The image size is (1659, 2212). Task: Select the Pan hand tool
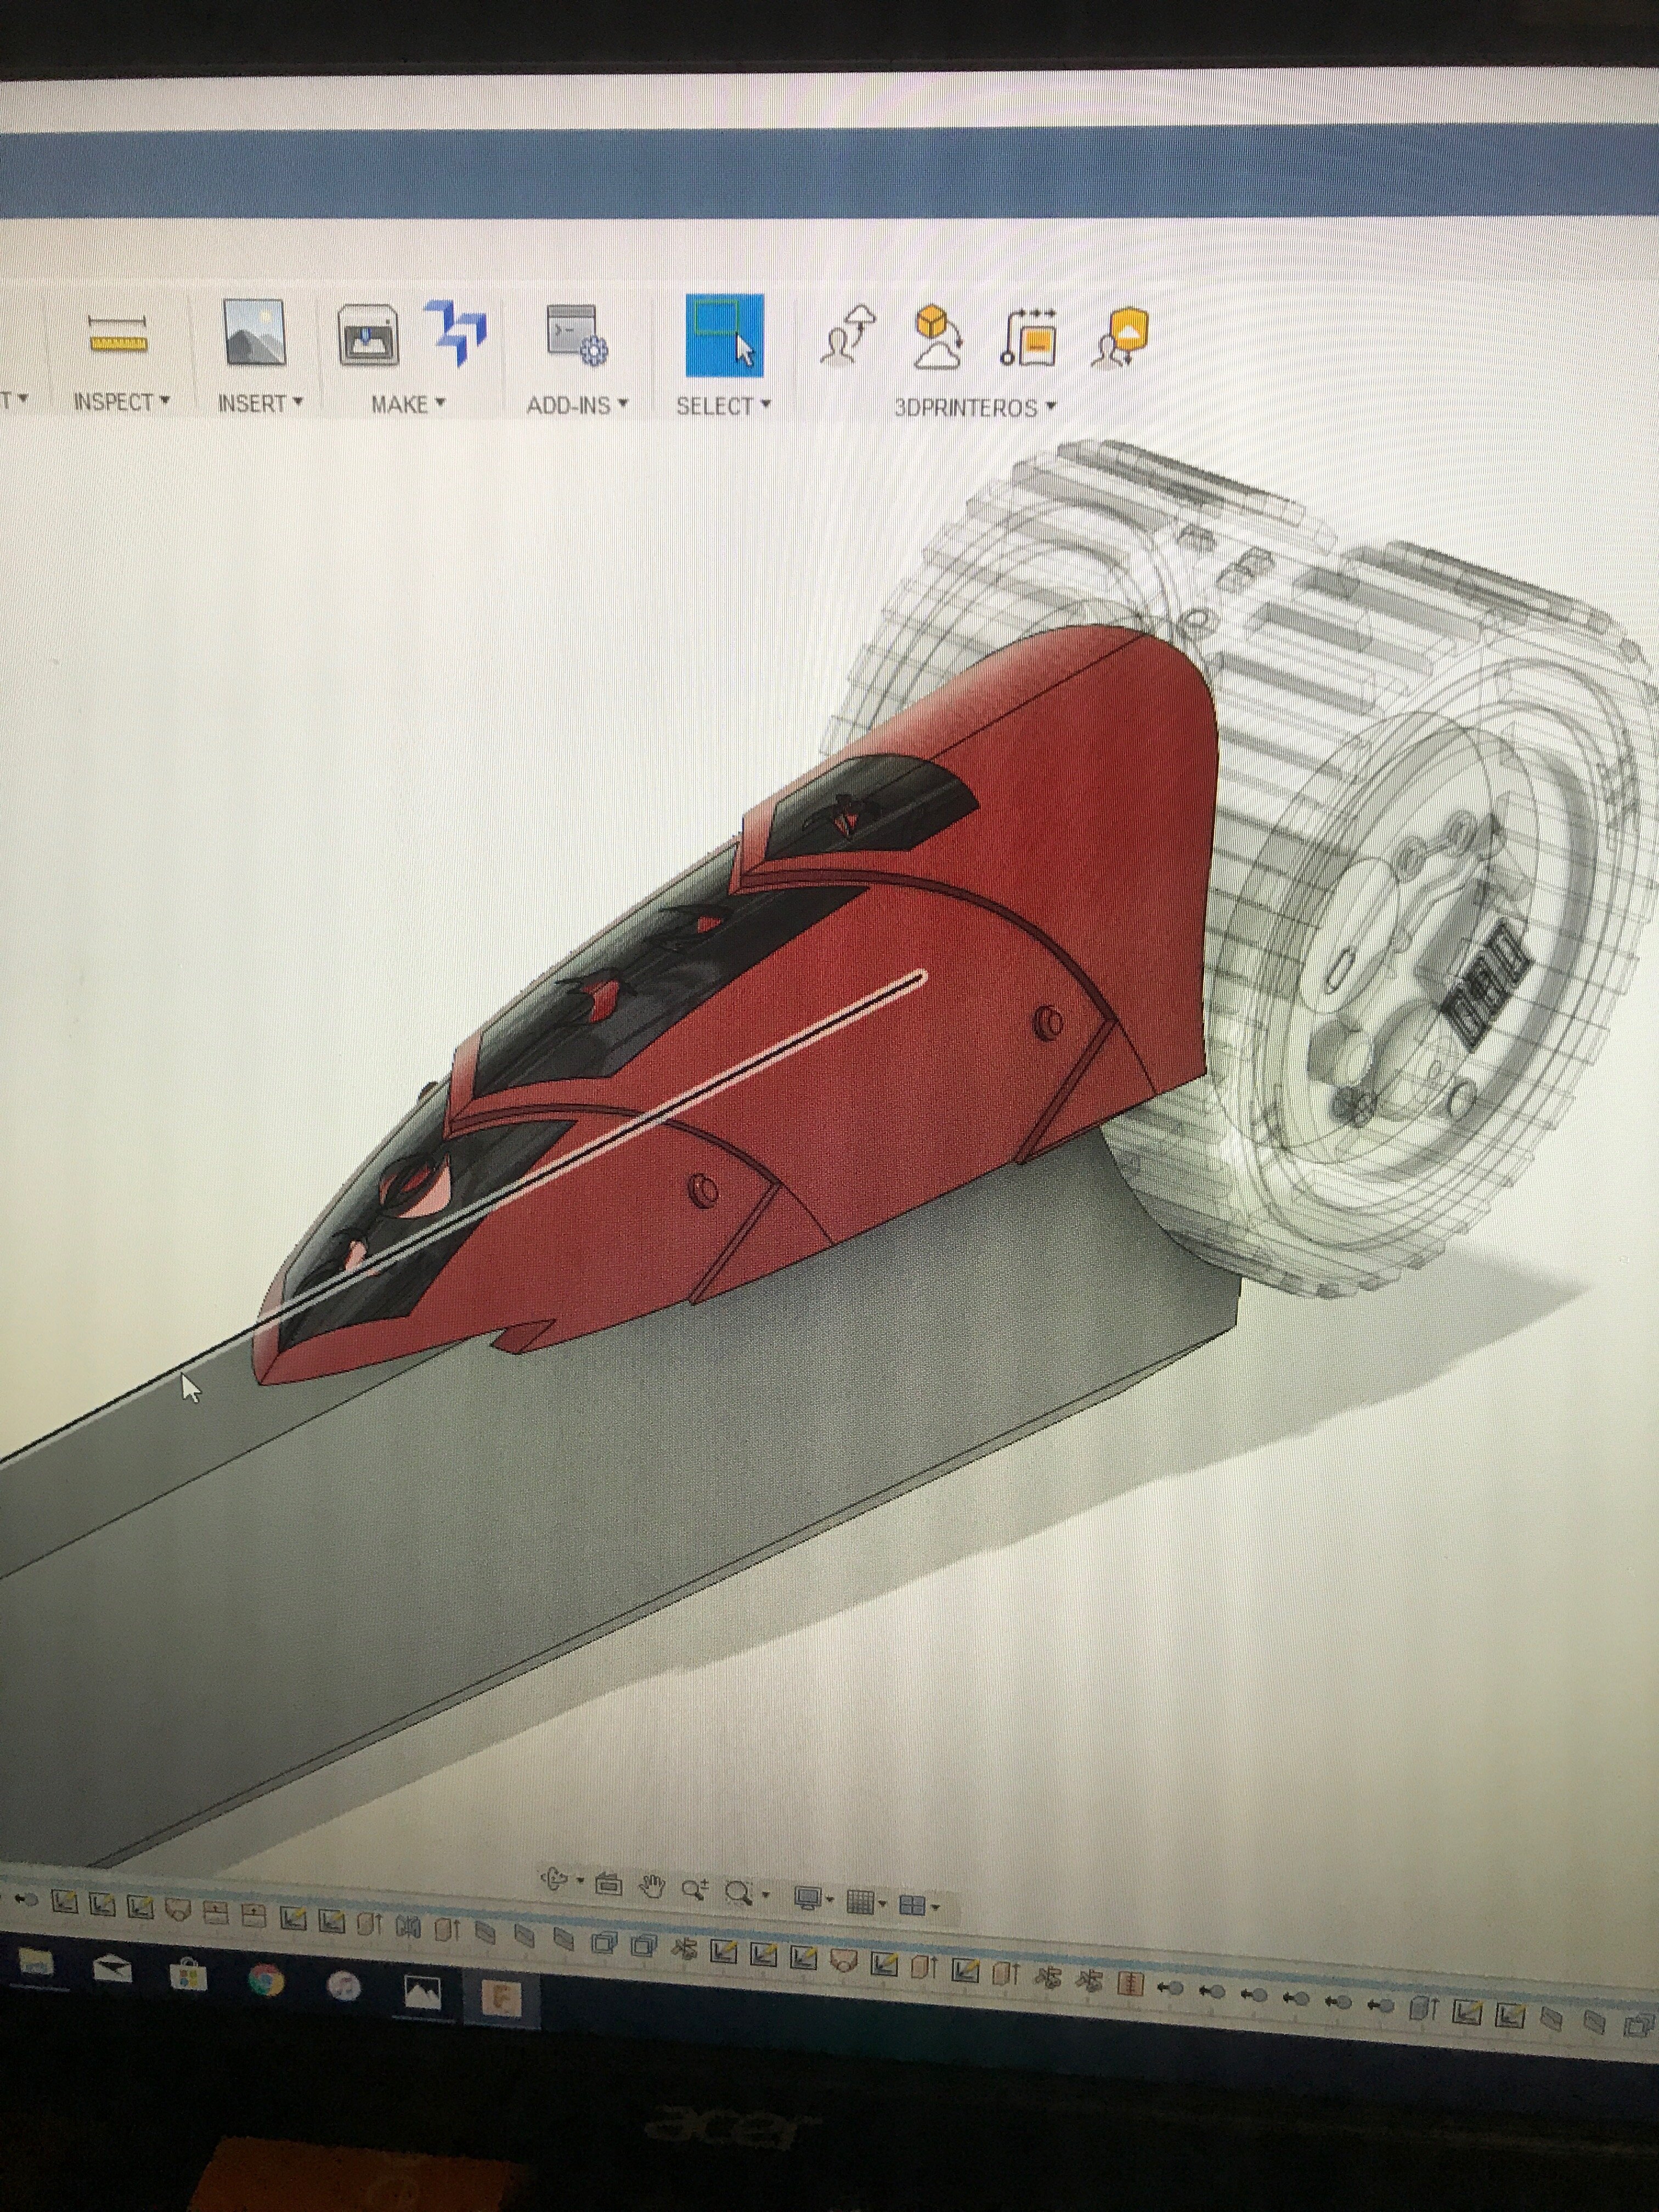pyautogui.click(x=652, y=1887)
